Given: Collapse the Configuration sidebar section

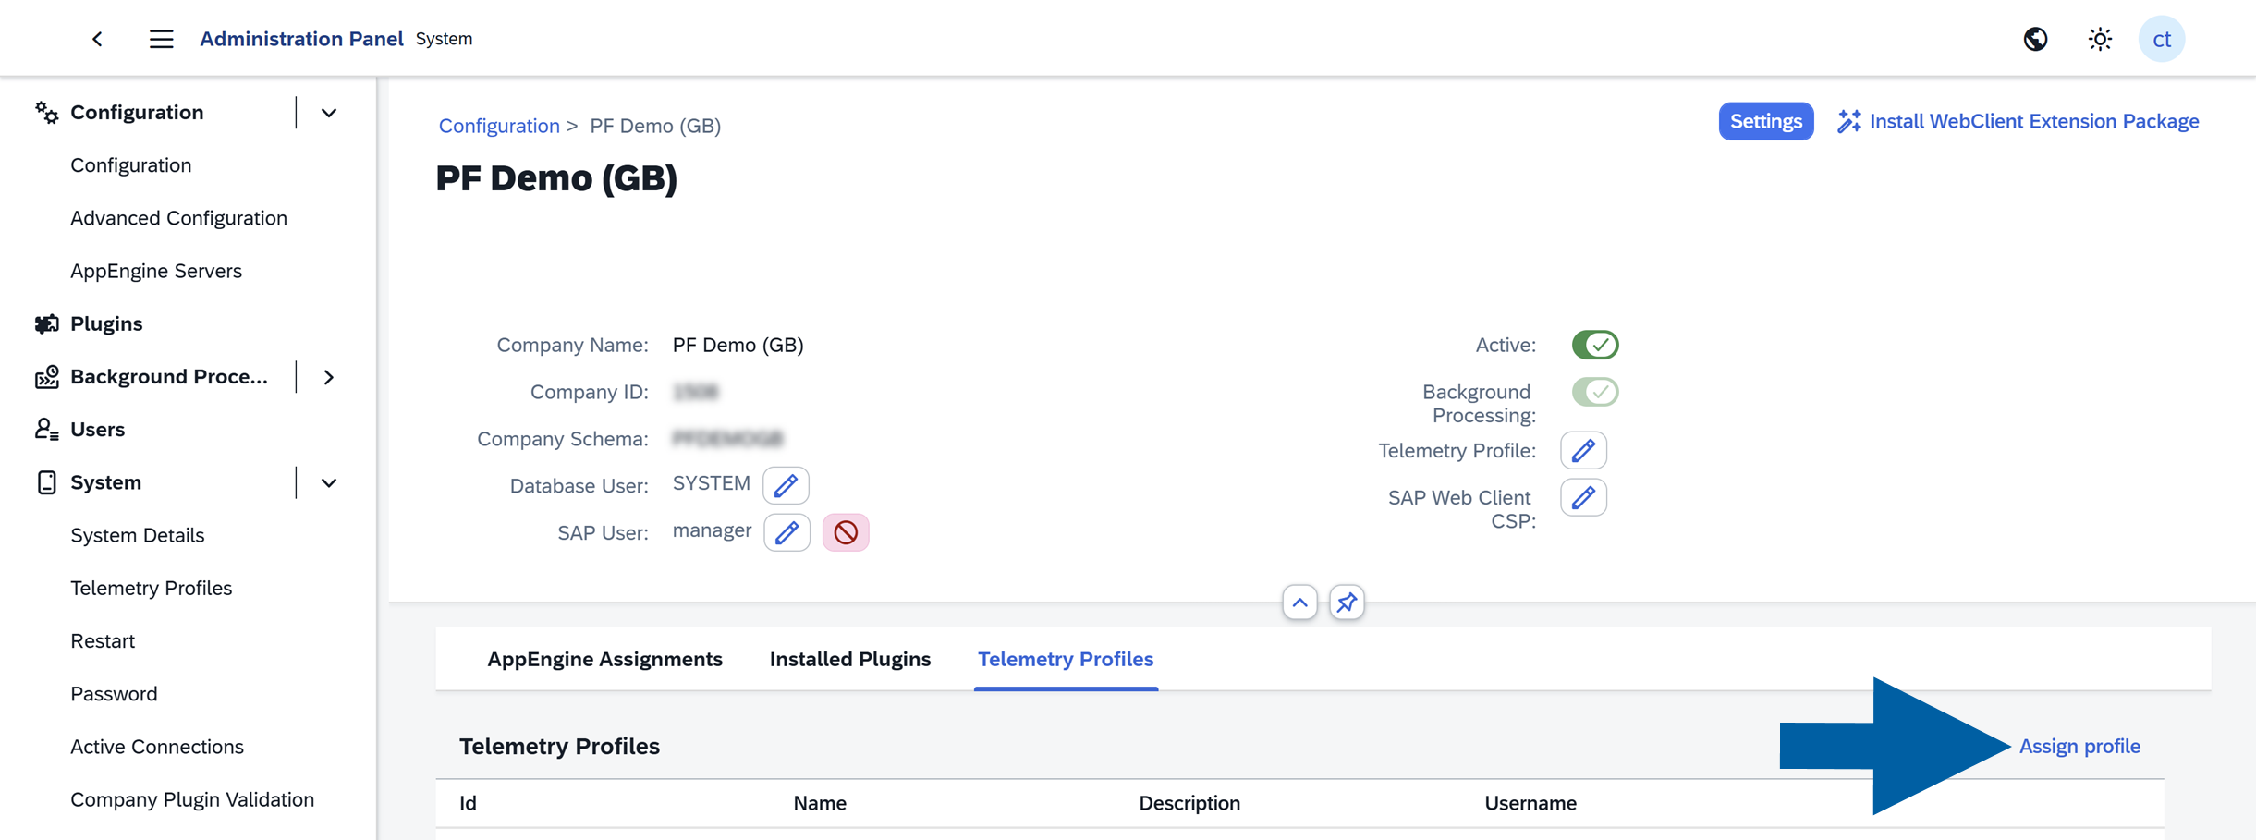Looking at the screenshot, I should 328,113.
